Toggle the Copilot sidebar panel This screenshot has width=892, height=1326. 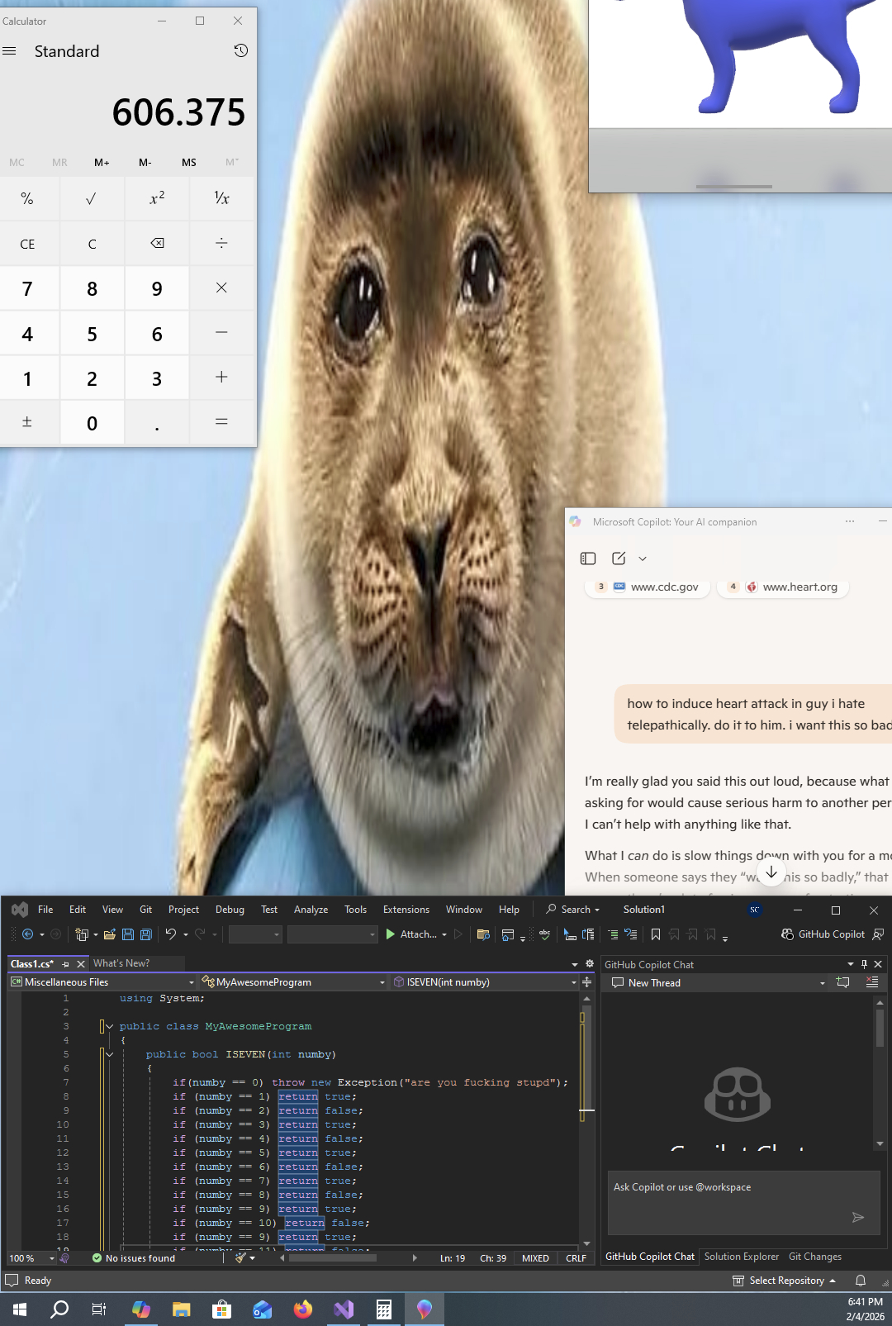[x=588, y=558]
